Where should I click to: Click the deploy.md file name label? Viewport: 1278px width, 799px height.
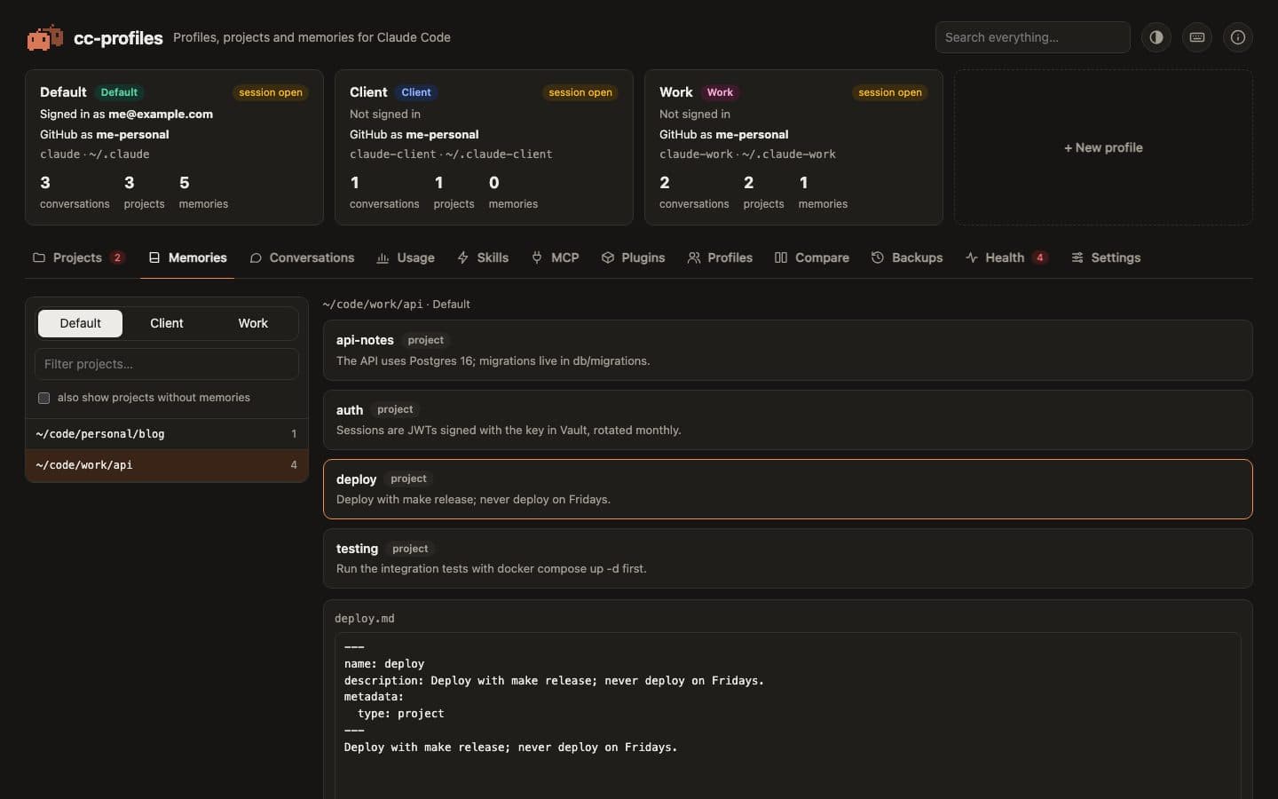coord(365,618)
